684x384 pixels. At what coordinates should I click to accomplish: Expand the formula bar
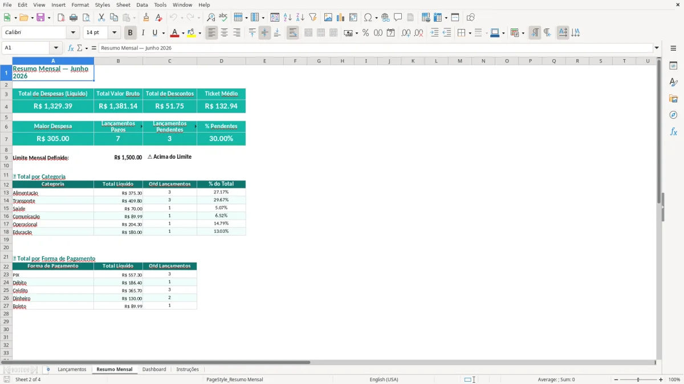(x=657, y=48)
